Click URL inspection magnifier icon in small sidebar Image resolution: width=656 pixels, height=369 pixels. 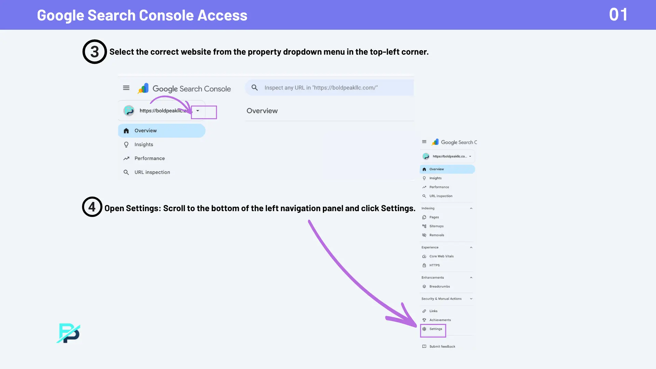coord(424,196)
